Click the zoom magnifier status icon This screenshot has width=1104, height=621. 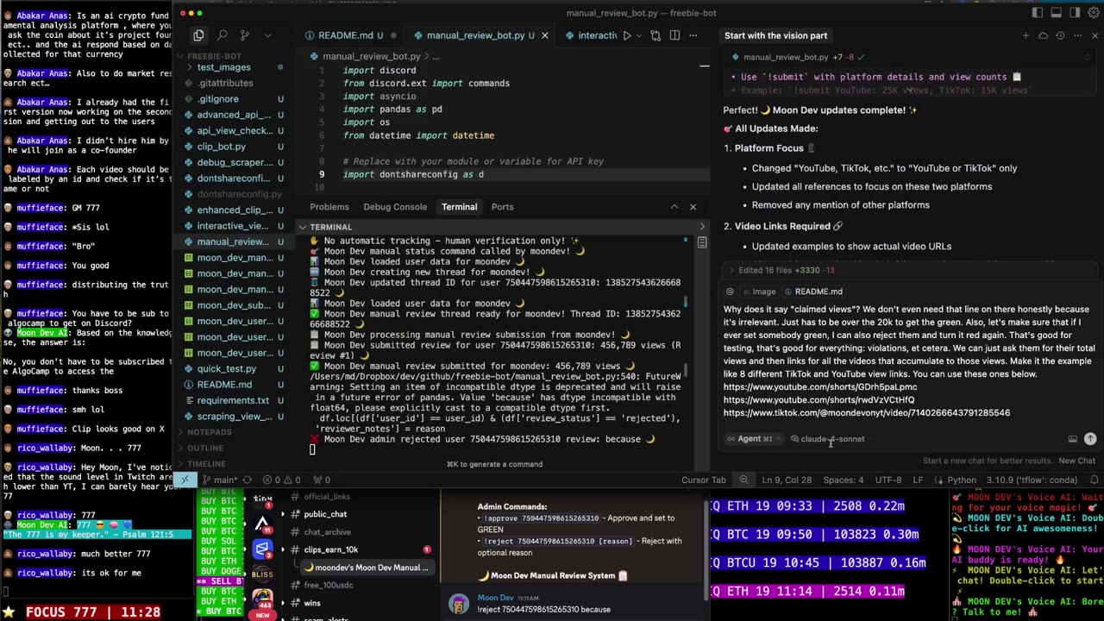coord(743,480)
